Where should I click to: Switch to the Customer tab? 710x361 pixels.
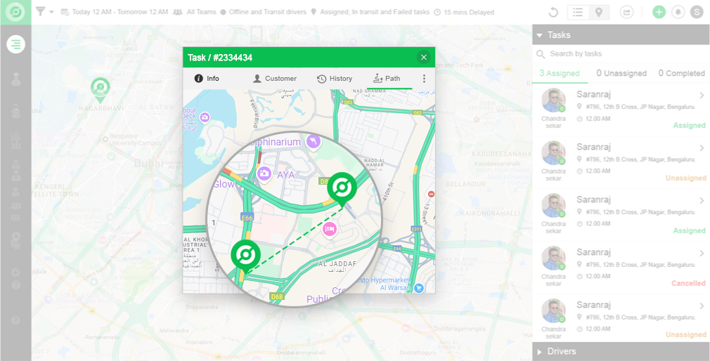coord(274,78)
